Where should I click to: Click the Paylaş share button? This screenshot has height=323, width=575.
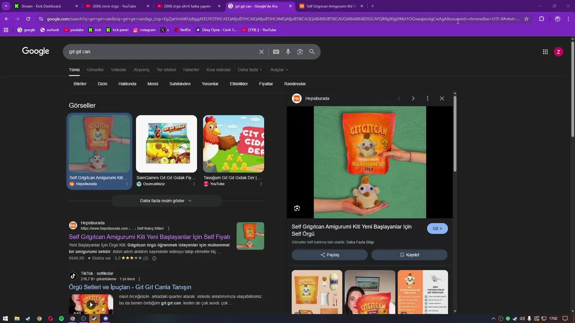click(330, 255)
